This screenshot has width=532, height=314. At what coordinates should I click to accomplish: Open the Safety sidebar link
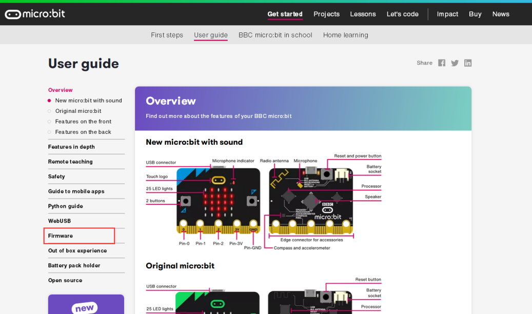[x=56, y=176]
